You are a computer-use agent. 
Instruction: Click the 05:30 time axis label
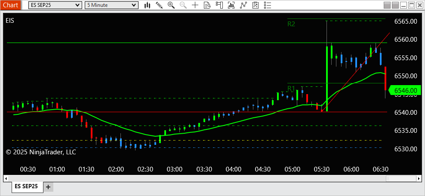(x=321, y=169)
